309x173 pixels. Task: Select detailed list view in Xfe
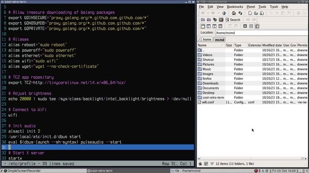[x=257, y=26]
